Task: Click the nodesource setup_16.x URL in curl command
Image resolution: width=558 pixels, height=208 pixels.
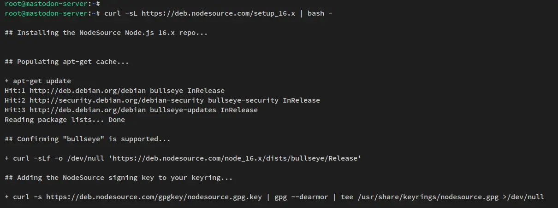Action: click(218, 13)
